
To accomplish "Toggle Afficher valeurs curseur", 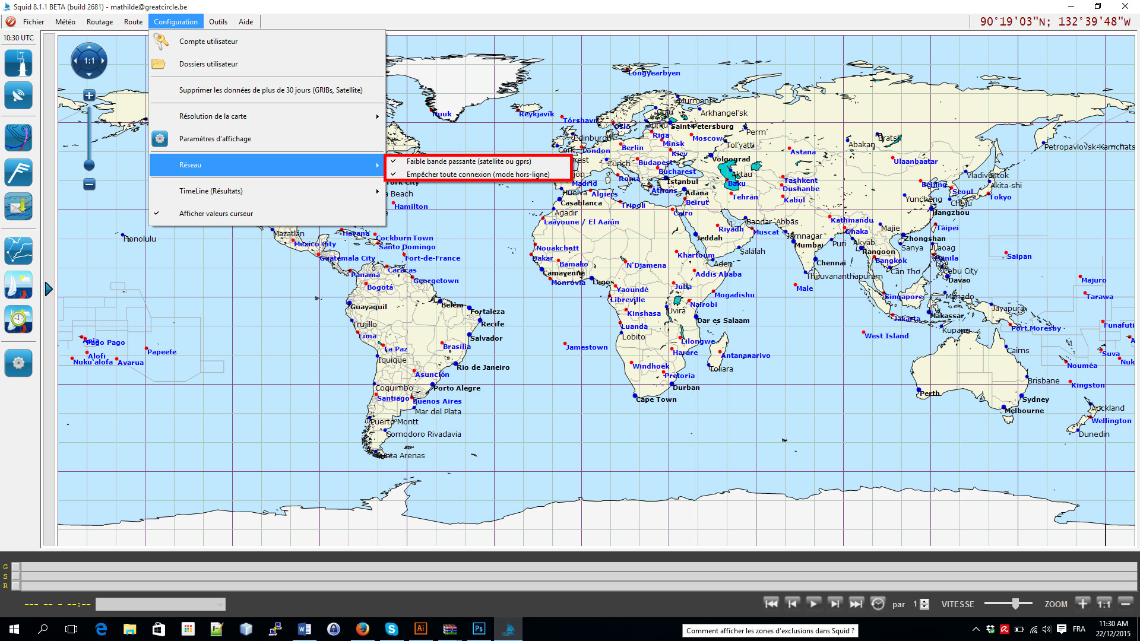I will (216, 214).
